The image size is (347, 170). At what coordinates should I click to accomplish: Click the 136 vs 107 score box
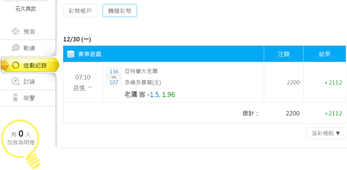click(114, 77)
